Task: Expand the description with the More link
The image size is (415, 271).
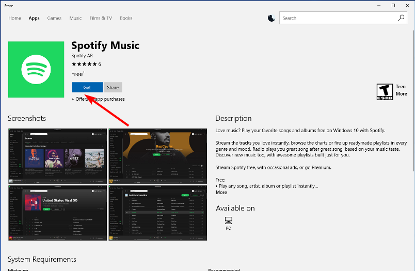Action: click(221, 193)
